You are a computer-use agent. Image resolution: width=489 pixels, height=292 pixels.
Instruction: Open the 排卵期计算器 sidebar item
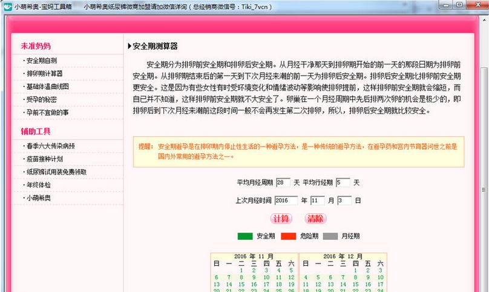[45, 74]
